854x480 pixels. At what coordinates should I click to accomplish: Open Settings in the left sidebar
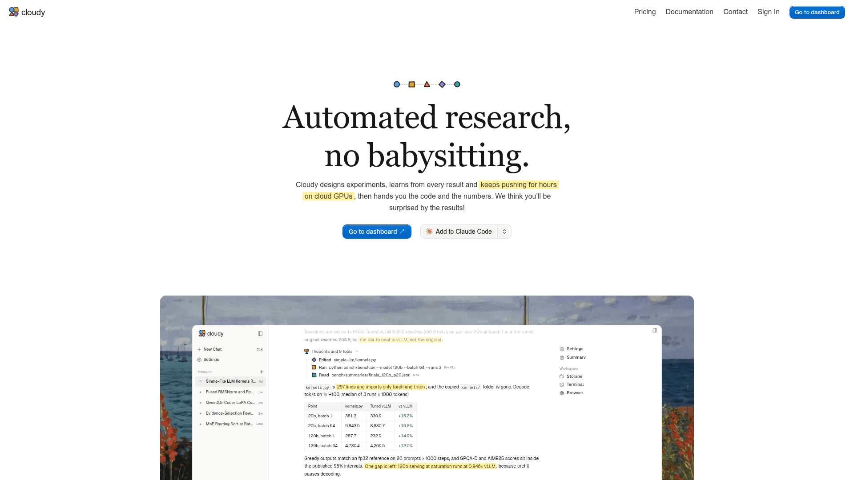click(230, 360)
